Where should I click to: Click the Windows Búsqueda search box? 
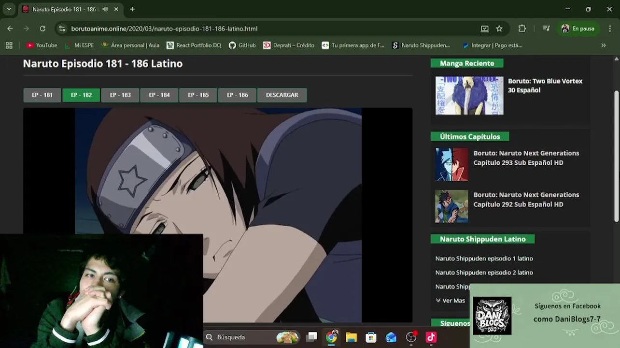tap(251, 337)
